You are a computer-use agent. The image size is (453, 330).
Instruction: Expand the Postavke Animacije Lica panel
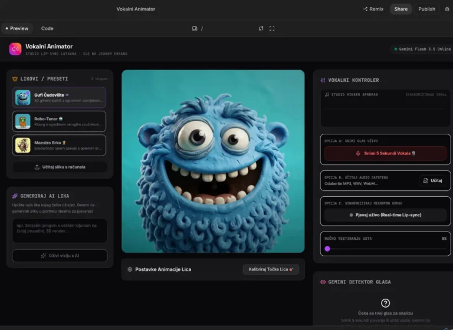pos(213,269)
